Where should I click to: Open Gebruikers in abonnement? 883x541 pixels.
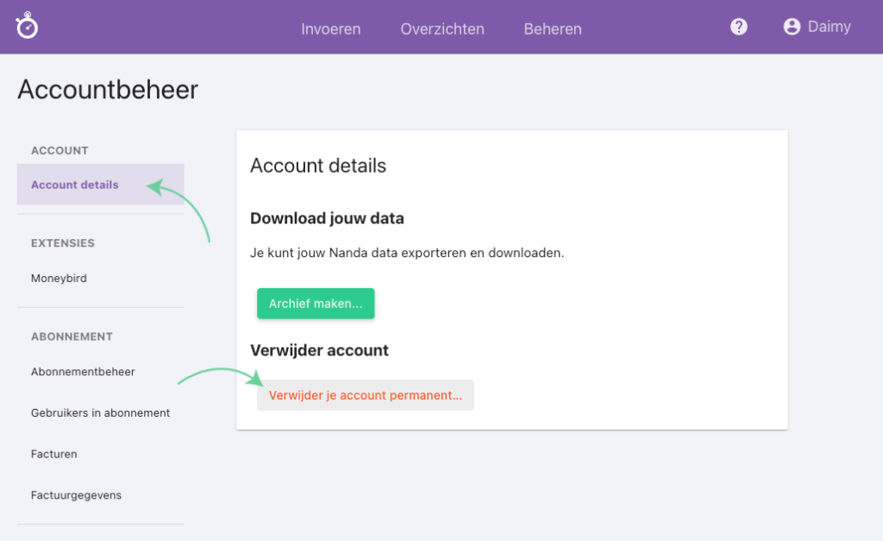point(100,412)
